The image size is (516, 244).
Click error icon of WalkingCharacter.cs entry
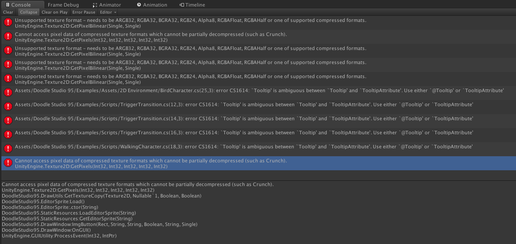(7, 149)
